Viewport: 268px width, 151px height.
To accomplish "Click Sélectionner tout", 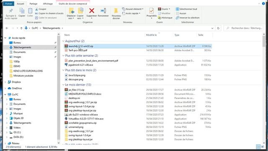I will pos(186,9).
